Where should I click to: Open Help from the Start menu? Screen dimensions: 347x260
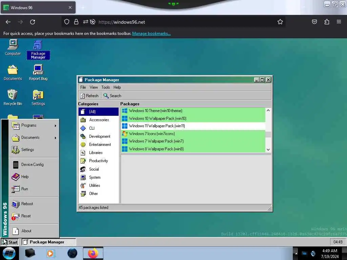(34, 177)
